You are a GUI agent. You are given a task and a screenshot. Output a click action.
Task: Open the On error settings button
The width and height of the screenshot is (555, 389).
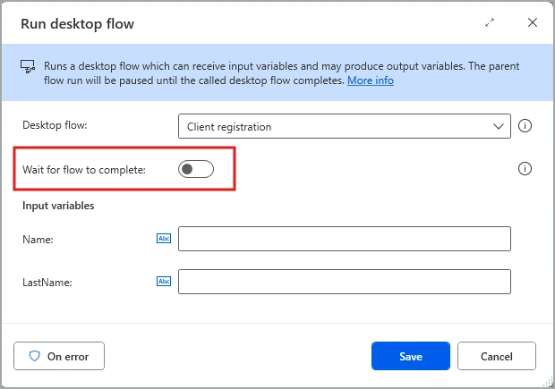(x=59, y=356)
